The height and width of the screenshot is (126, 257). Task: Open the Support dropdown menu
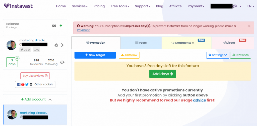(x=143, y=6)
